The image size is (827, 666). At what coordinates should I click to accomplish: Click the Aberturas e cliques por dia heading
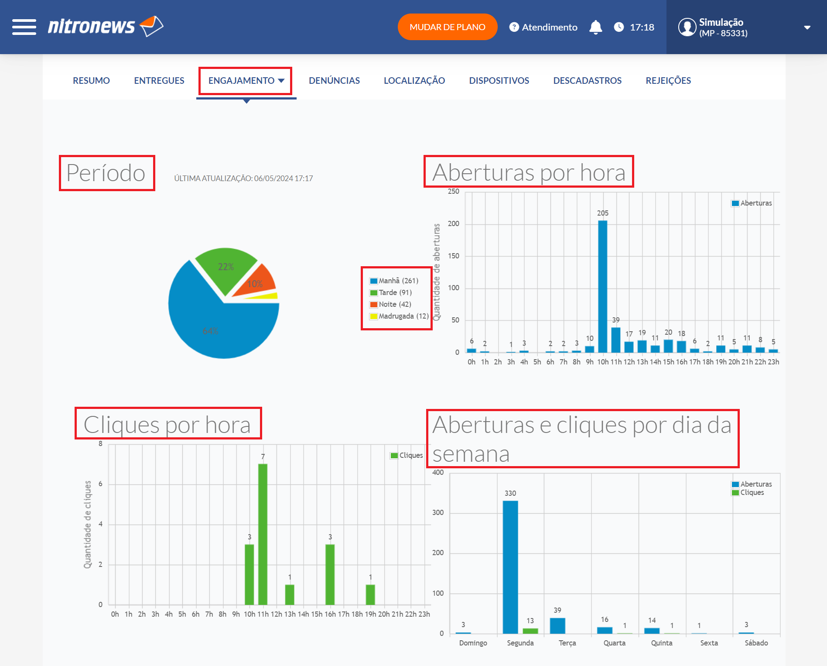click(581, 439)
